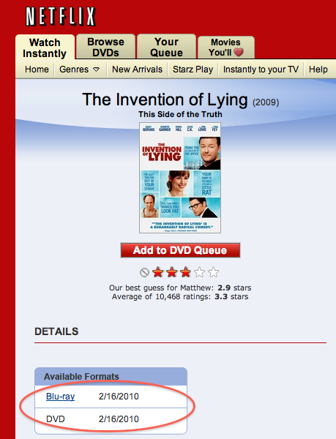Click The Invention of Lying cover thumbnail
The height and width of the screenshot is (439, 336).
coord(180,178)
